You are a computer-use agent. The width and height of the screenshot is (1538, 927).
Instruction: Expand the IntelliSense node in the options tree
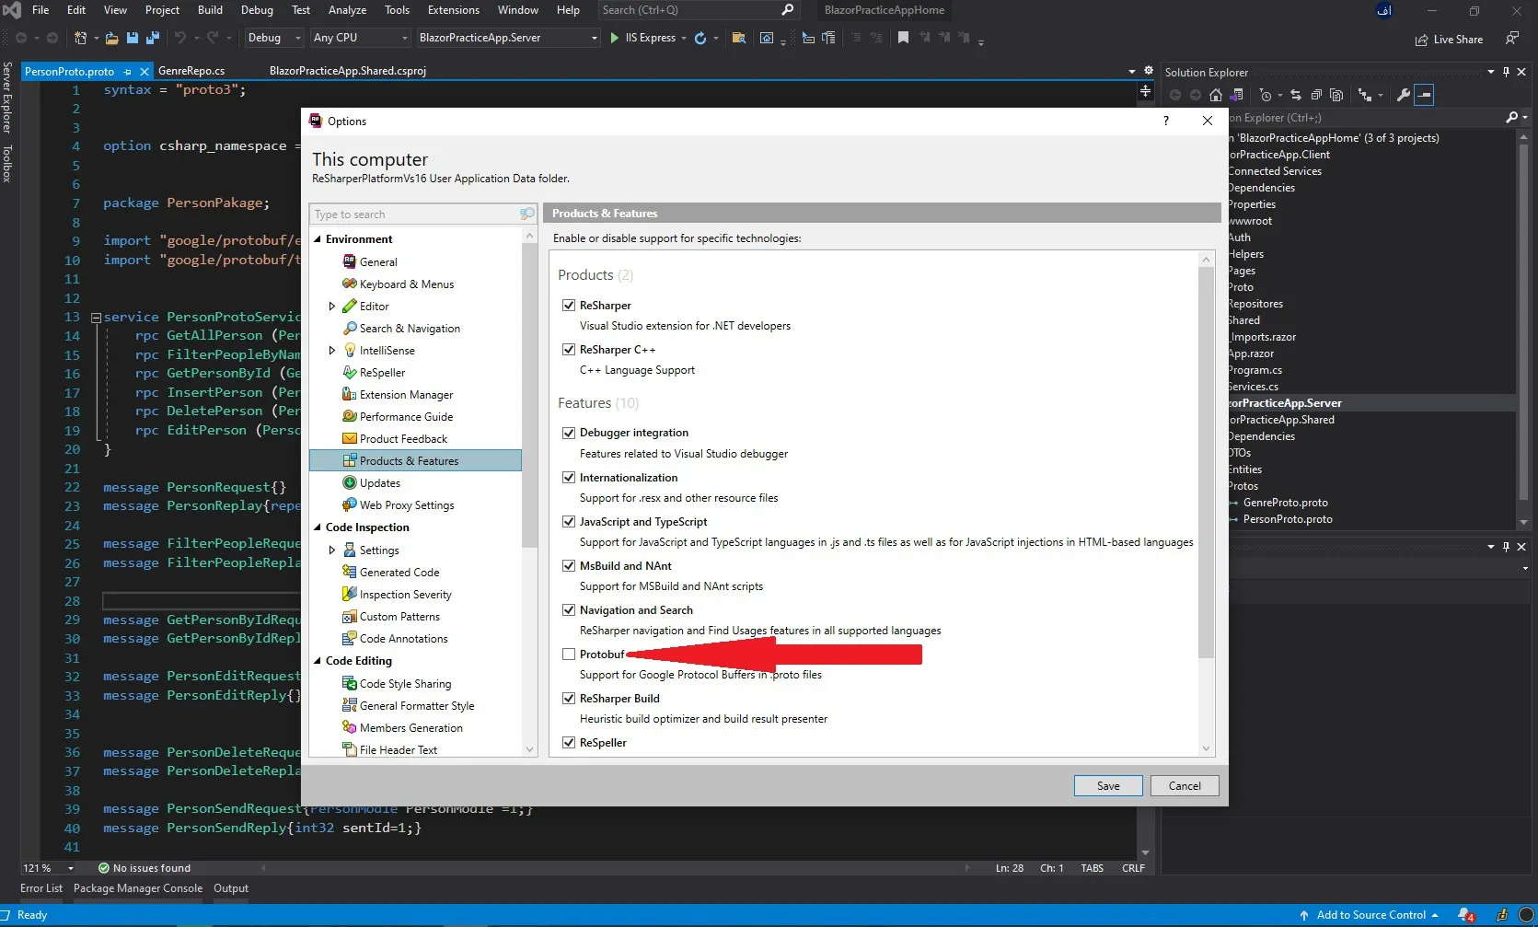click(332, 351)
